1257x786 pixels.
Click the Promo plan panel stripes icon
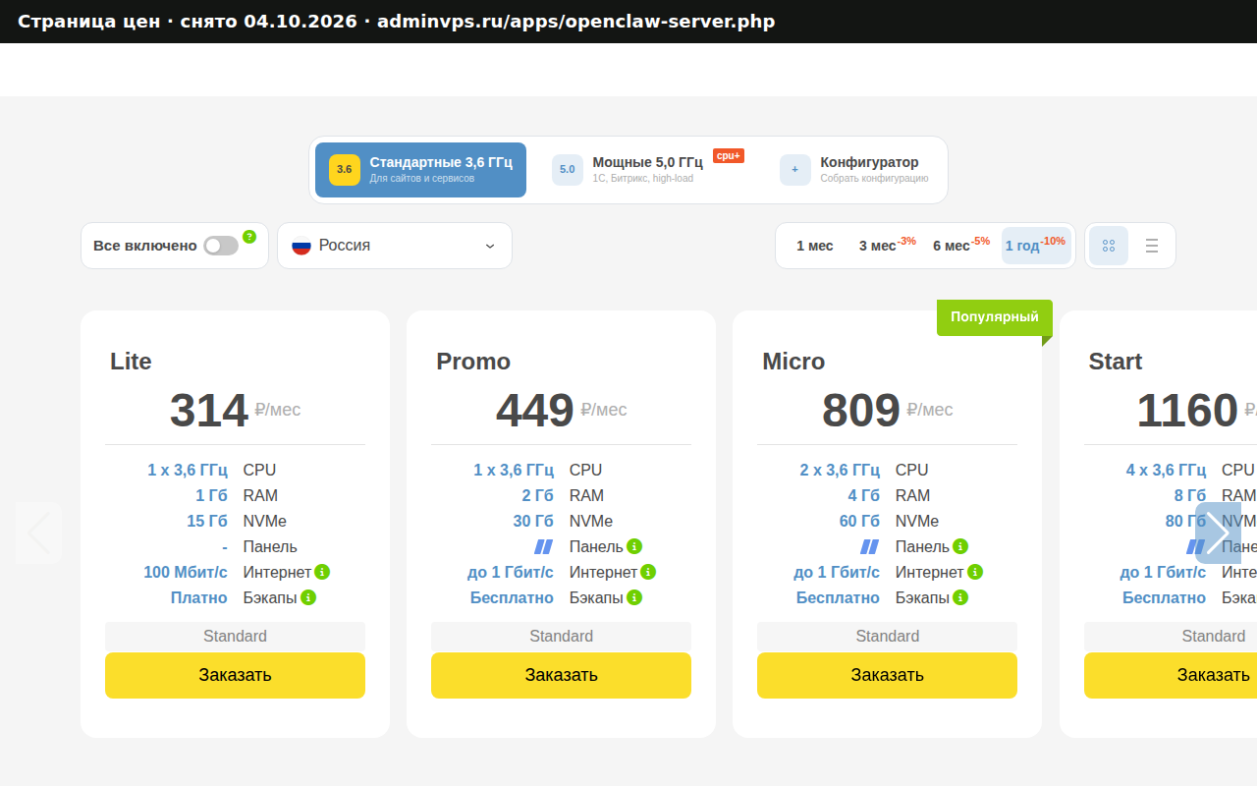pyautogui.click(x=544, y=546)
